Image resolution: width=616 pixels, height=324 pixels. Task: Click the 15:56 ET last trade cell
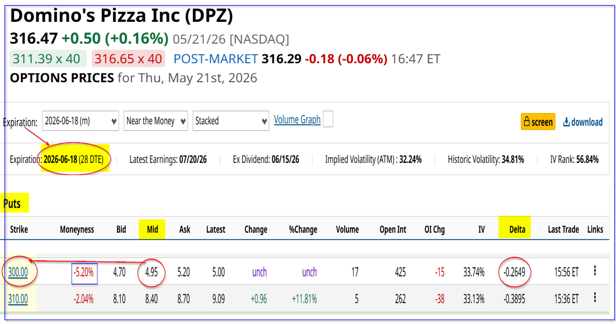[x=567, y=272]
